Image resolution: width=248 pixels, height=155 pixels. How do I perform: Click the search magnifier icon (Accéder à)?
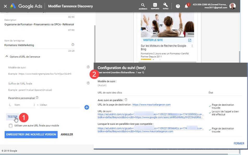pyautogui.click(x=143, y=5)
